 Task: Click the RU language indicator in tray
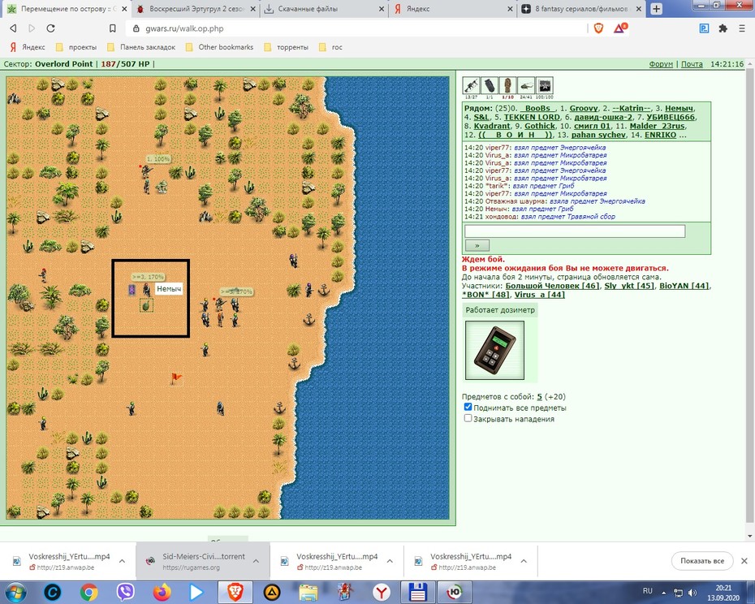[648, 591]
